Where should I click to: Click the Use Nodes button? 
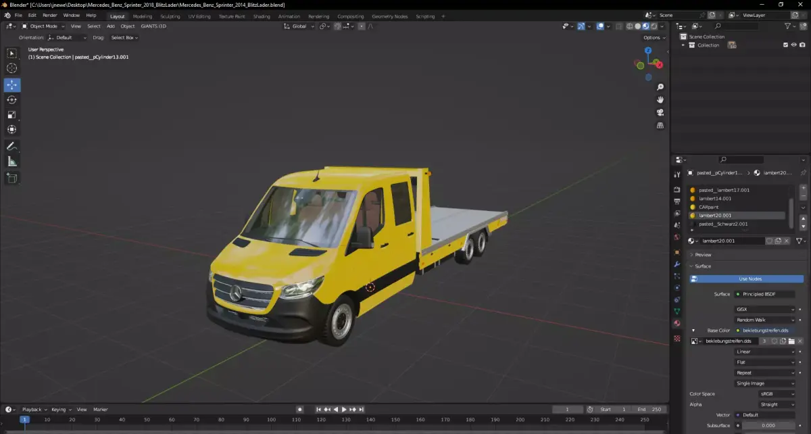(x=747, y=279)
